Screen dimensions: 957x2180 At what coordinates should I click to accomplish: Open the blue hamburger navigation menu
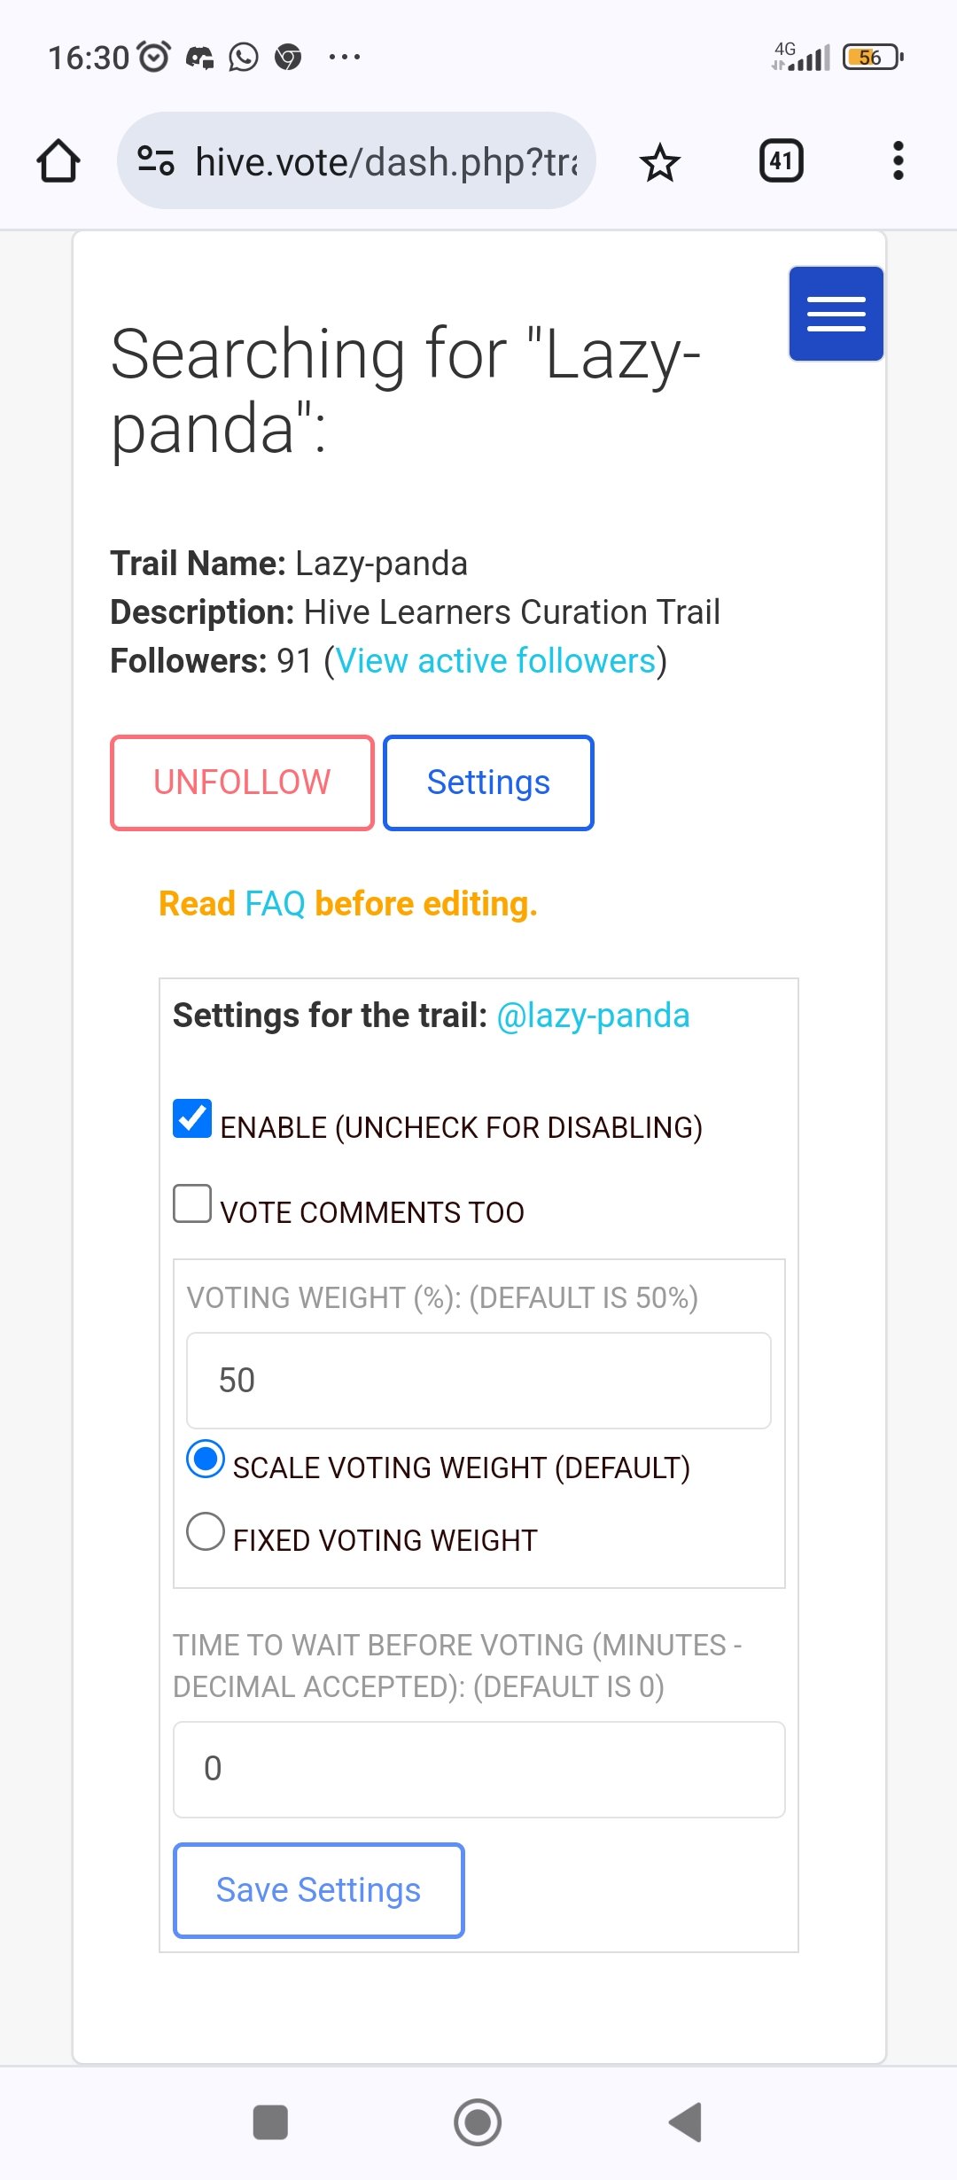coord(836,314)
